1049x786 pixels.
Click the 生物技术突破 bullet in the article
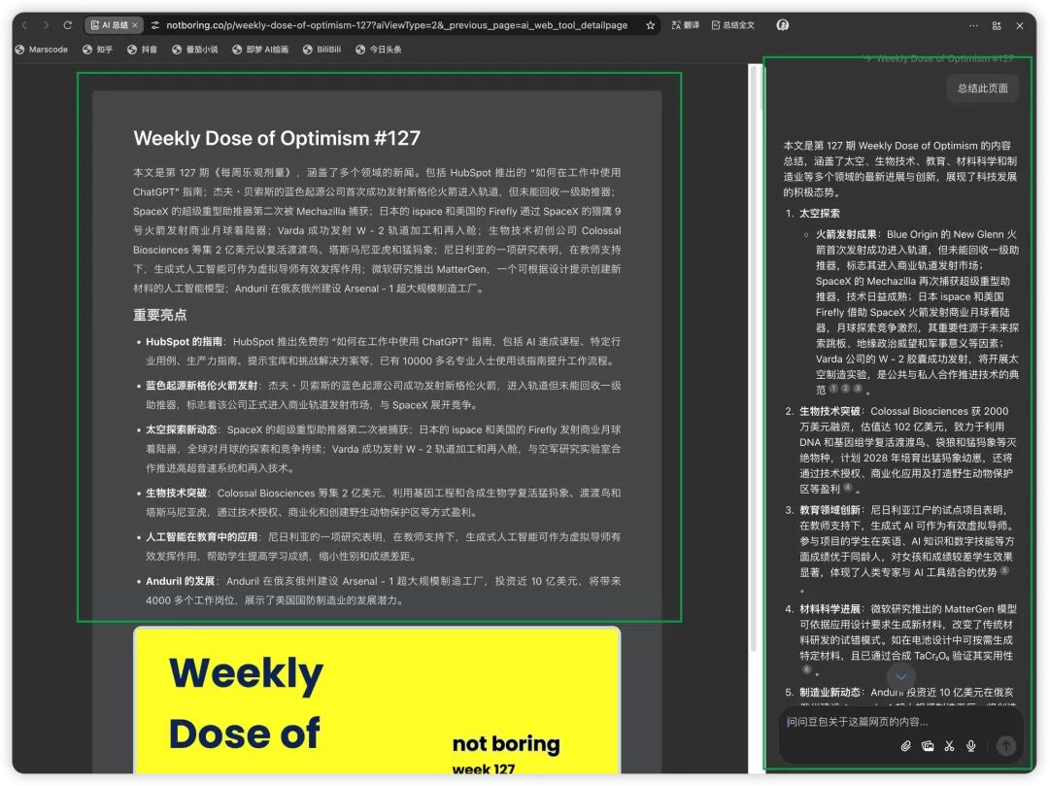click(x=177, y=494)
